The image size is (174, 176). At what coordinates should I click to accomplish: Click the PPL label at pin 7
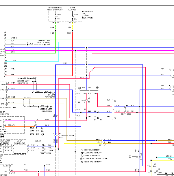point(12,49)
